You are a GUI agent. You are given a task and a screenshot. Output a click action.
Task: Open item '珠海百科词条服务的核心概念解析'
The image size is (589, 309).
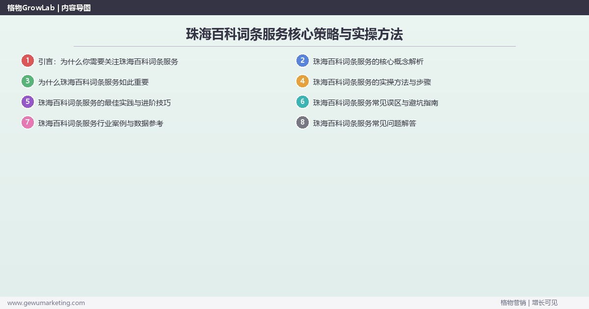368,62
